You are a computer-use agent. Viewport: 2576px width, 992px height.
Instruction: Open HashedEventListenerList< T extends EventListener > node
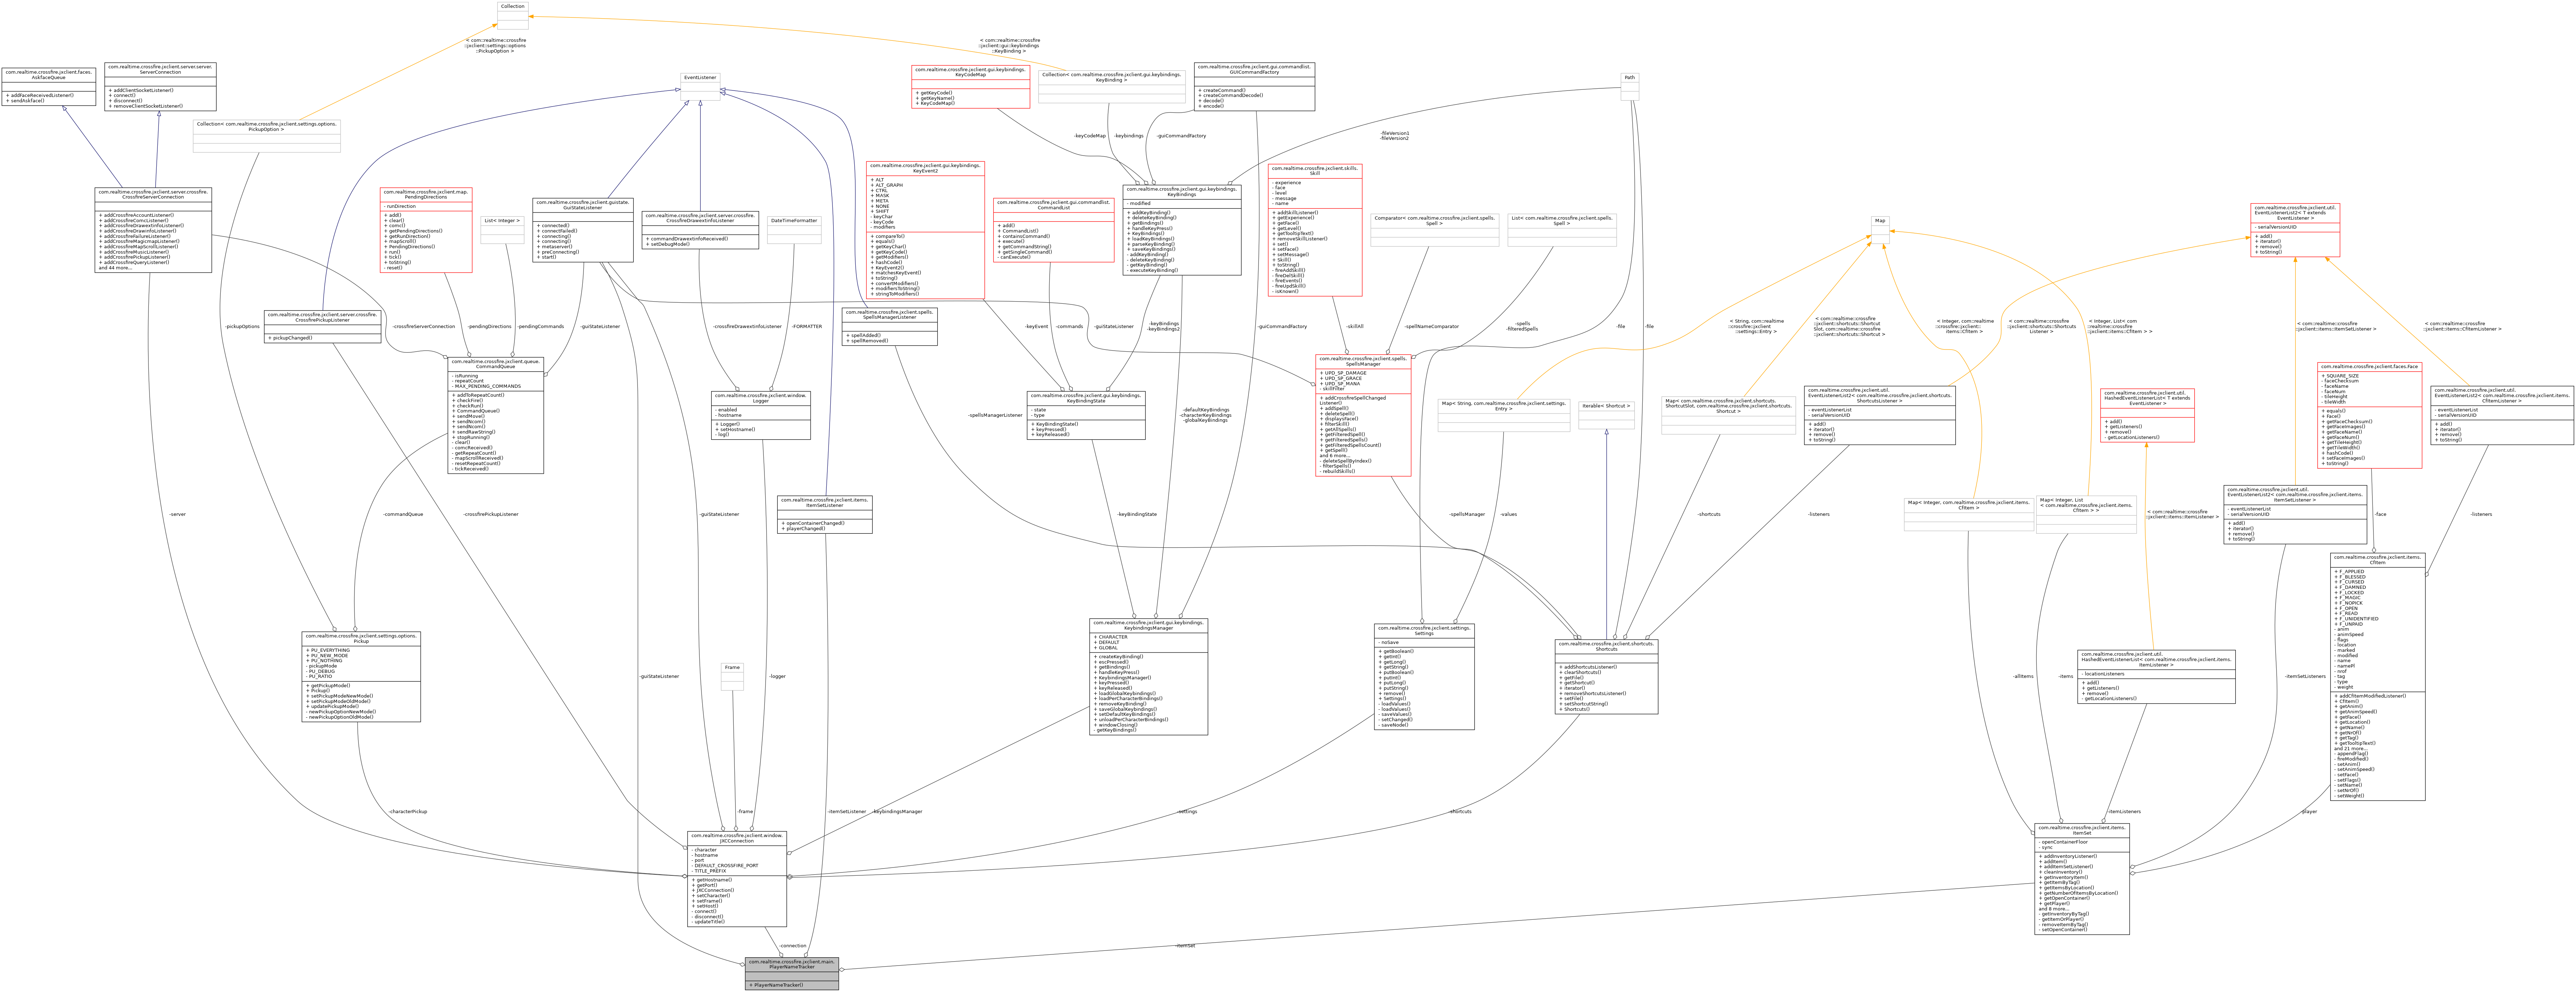point(2147,415)
